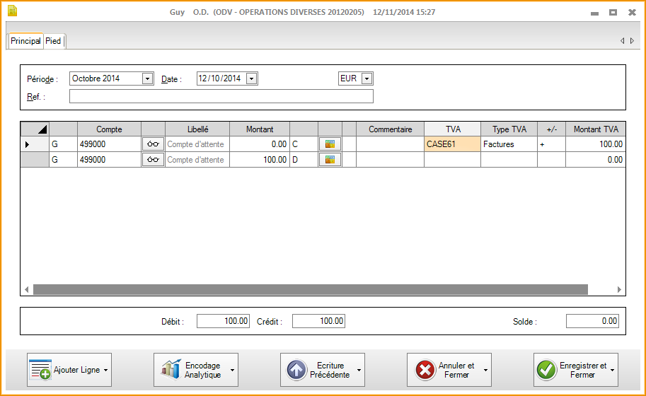Expand the Période dropdown
646x396 pixels.
pyautogui.click(x=147, y=79)
